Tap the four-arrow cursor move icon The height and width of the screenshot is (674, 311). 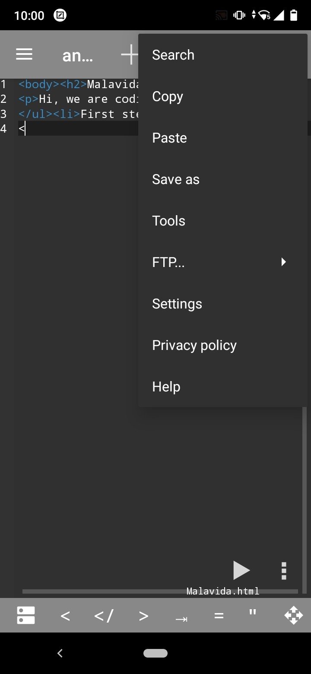click(x=294, y=615)
